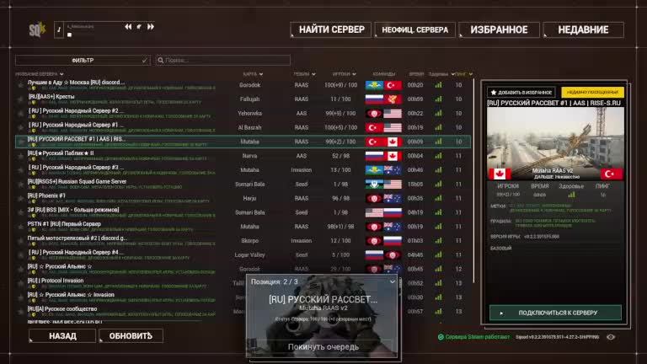Click Russian flag in Skorpo row
Screen dimensions: 647x364
(x=393, y=241)
